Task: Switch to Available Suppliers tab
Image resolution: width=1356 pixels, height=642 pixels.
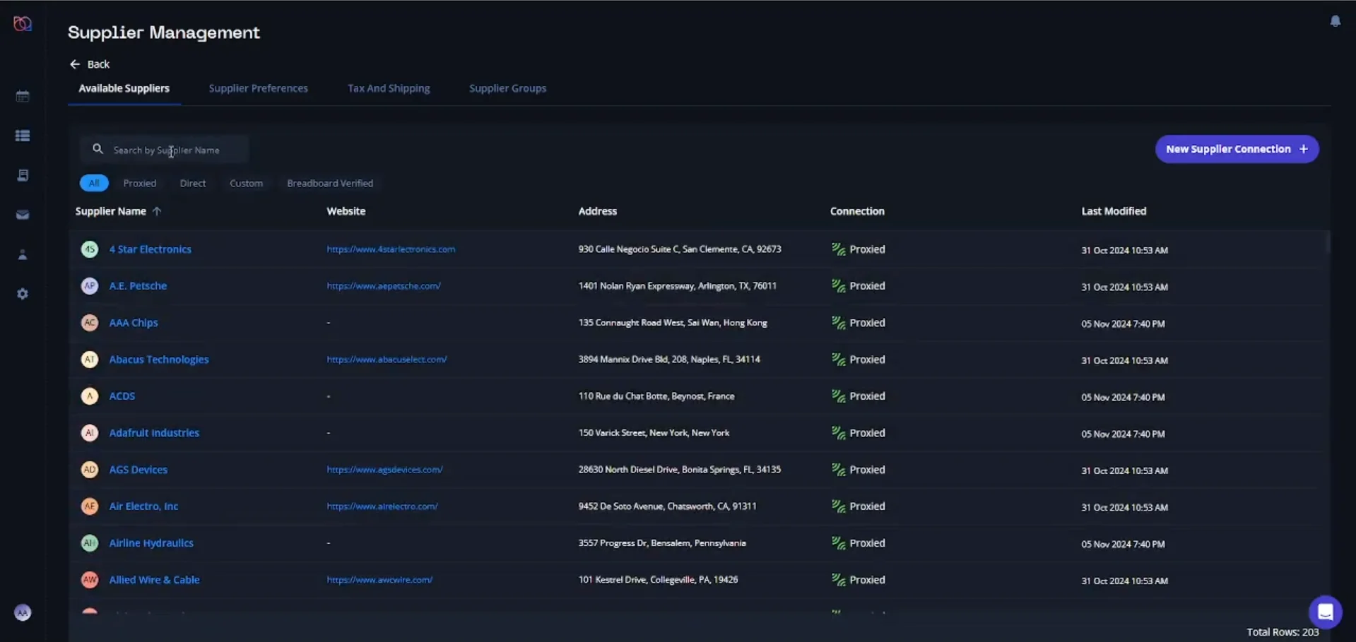Action: tap(124, 88)
